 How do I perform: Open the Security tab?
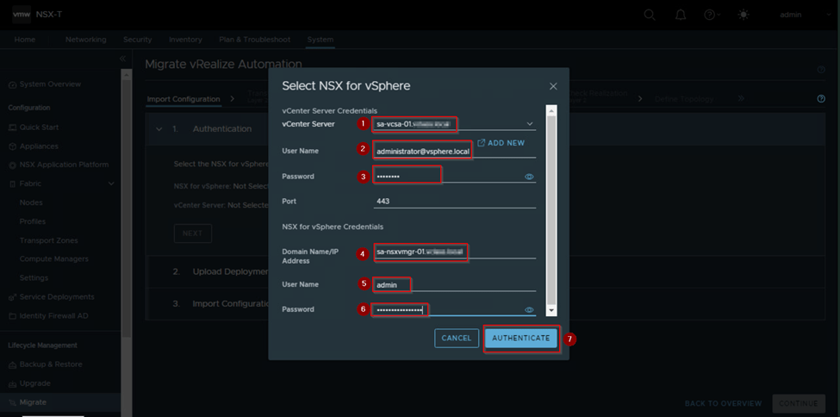[138, 40]
